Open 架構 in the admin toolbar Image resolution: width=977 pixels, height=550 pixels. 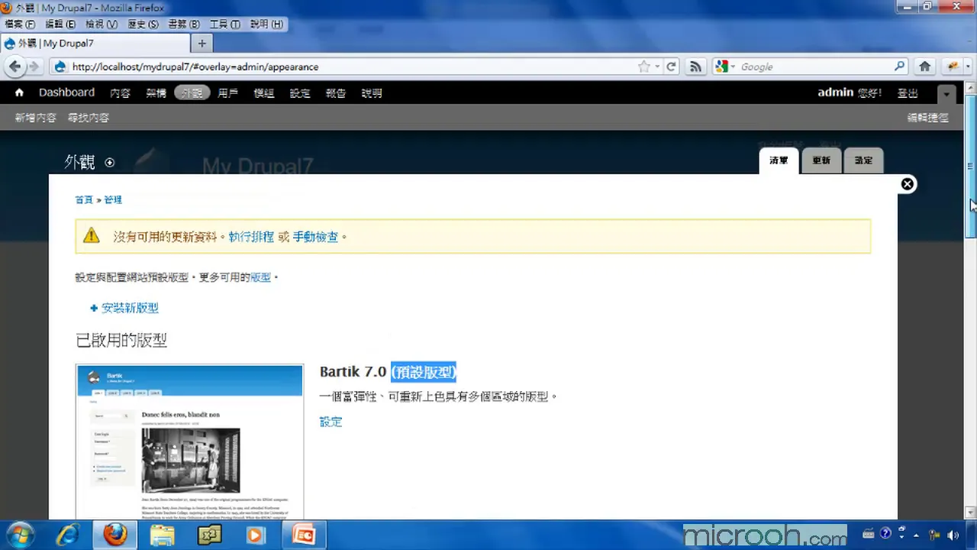(156, 93)
